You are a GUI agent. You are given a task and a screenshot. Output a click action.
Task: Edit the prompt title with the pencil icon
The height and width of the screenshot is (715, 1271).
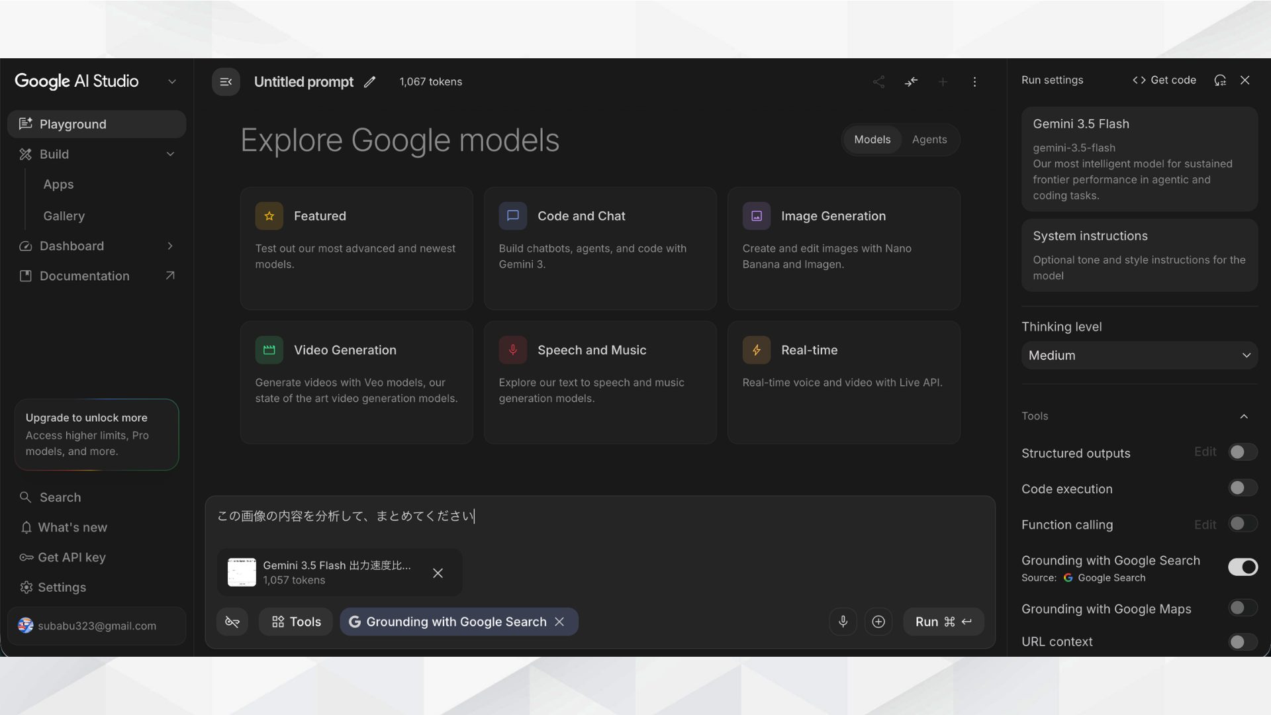click(x=370, y=82)
